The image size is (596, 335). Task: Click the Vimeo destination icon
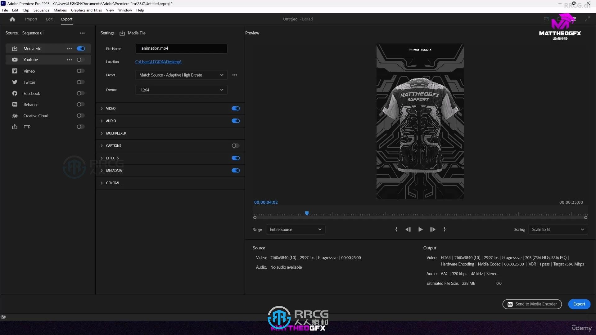coord(15,71)
